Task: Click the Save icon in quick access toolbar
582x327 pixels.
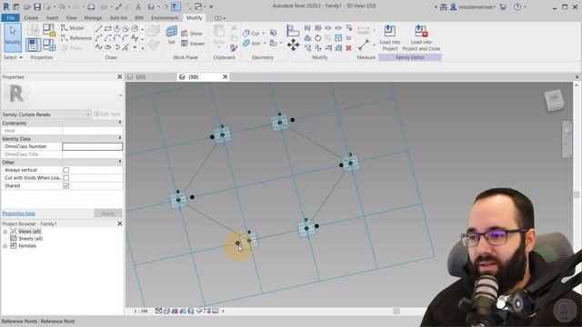Action: 37,7
